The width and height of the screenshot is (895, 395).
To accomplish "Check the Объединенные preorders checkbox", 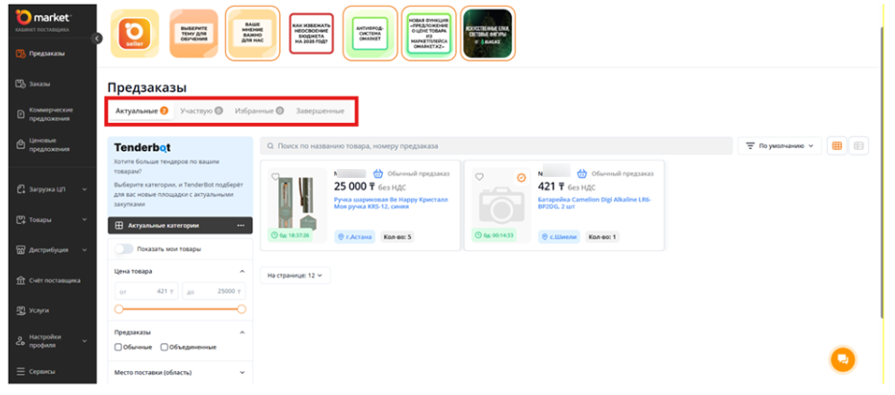I will point(165,347).
